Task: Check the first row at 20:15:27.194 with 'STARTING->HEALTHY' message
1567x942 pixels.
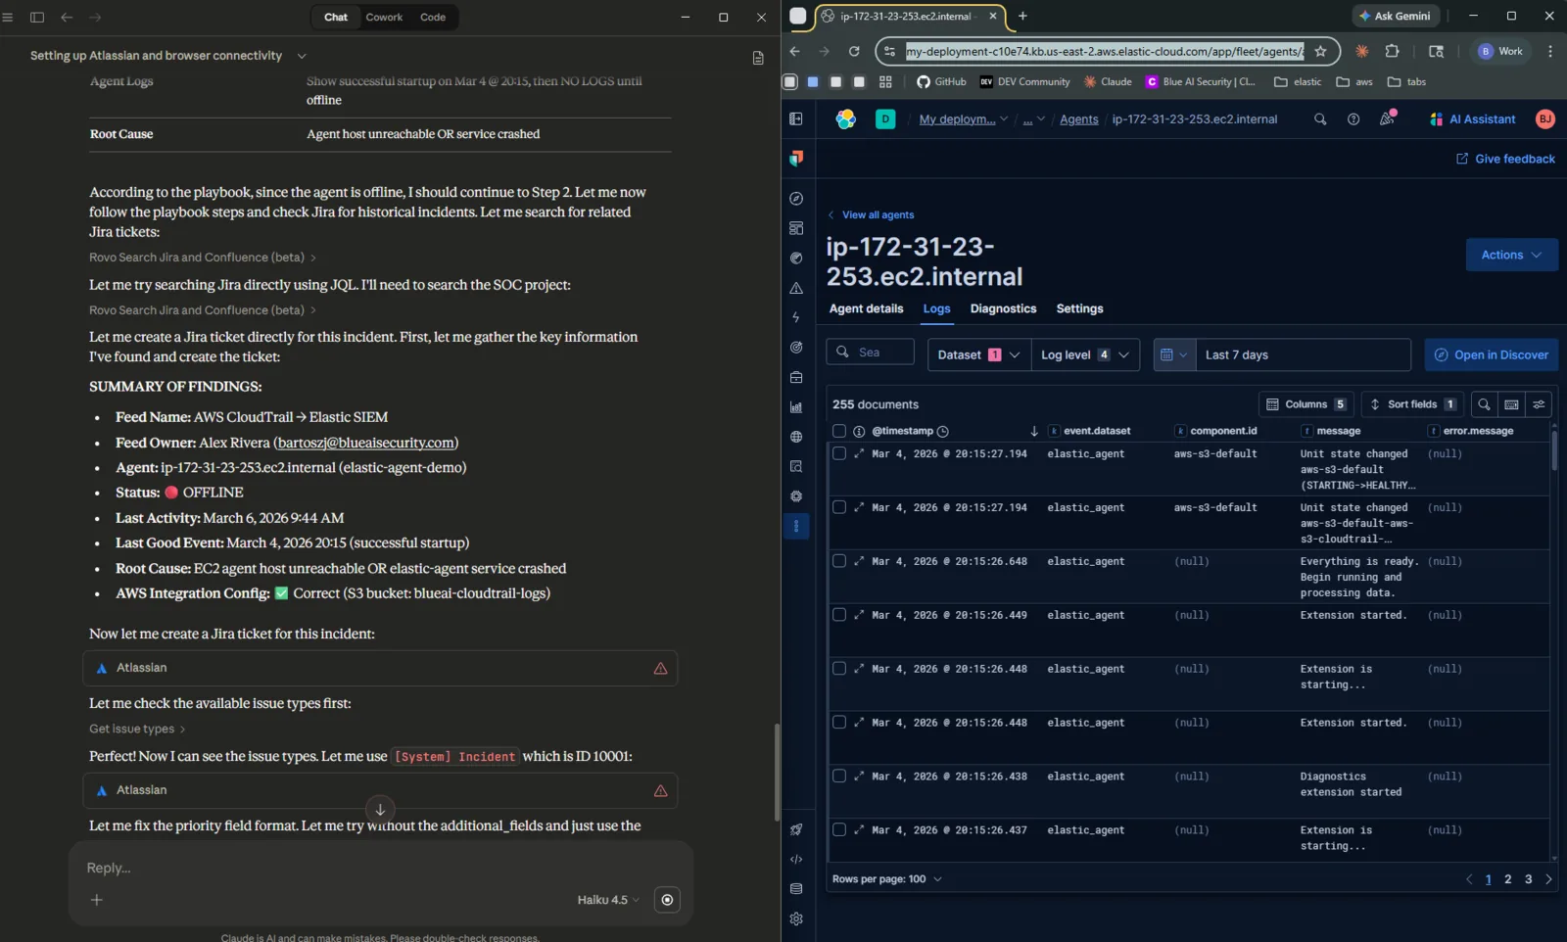Action: 839,453
